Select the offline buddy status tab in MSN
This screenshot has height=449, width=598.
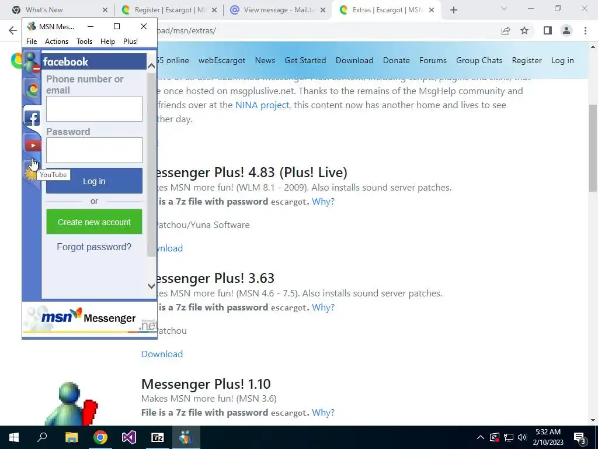click(x=32, y=63)
